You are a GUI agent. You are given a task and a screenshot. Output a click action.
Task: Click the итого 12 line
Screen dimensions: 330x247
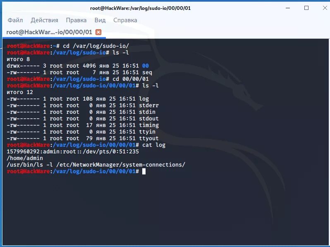click(x=20, y=92)
